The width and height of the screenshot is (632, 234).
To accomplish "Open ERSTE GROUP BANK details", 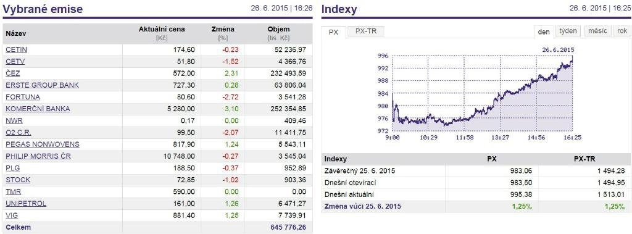I will (43, 85).
